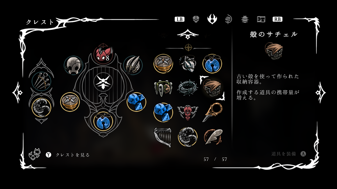337x189 pixels.
Task: Select the blue dice tool in grid
Action: point(163,112)
